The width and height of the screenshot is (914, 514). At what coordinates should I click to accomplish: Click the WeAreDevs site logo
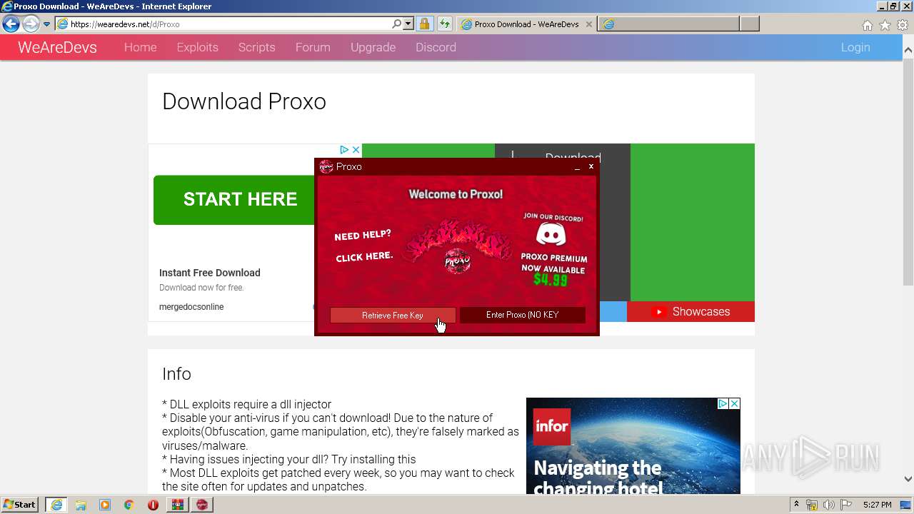57,47
